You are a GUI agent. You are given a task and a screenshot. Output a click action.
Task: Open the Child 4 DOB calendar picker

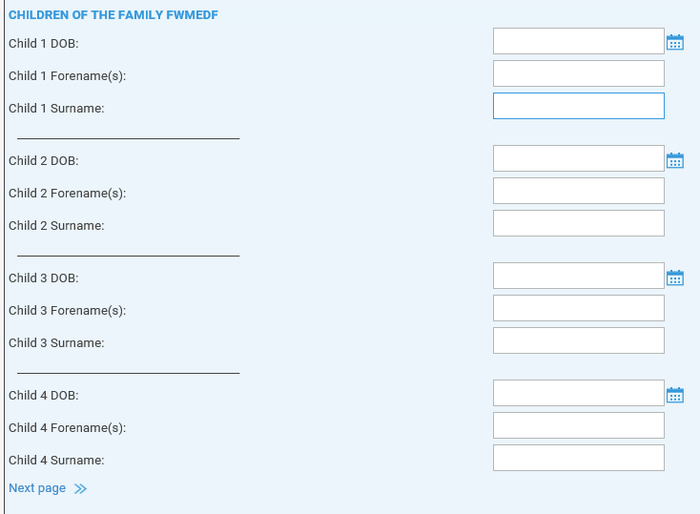675,395
